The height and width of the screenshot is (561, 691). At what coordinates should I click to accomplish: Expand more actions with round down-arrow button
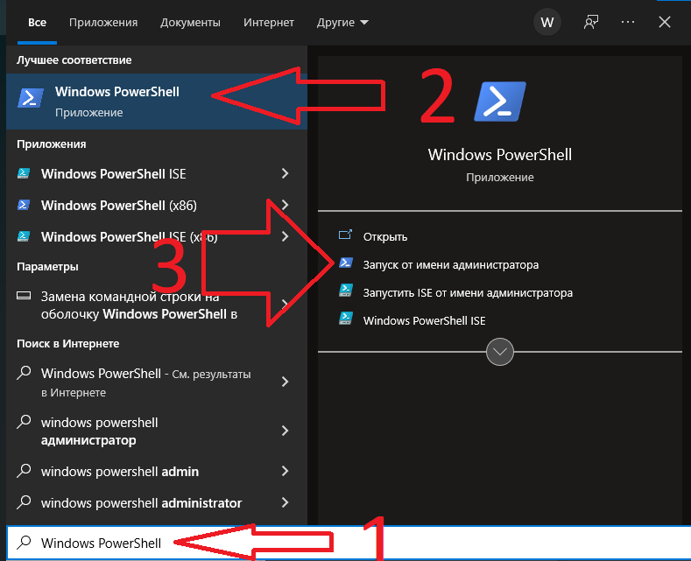tap(500, 352)
